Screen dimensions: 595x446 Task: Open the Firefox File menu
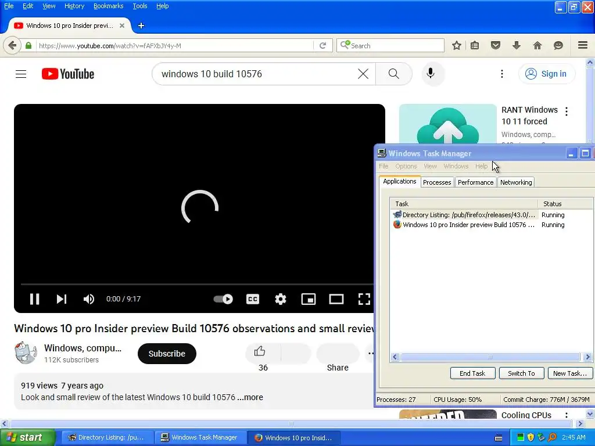point(9,6)
